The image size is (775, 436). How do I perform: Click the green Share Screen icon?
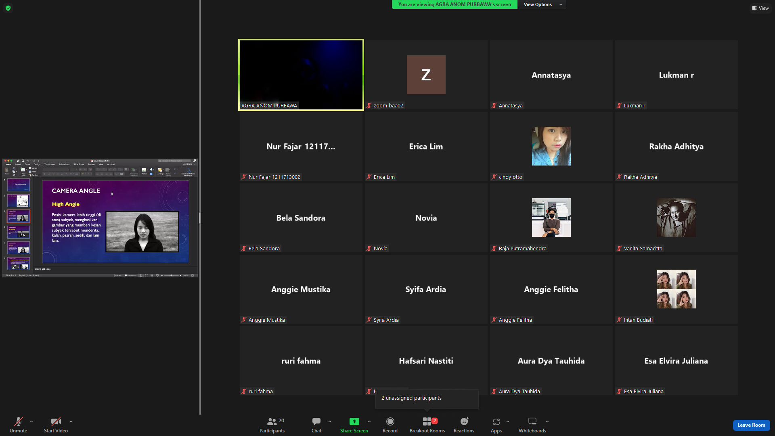[x=354, y=421]
